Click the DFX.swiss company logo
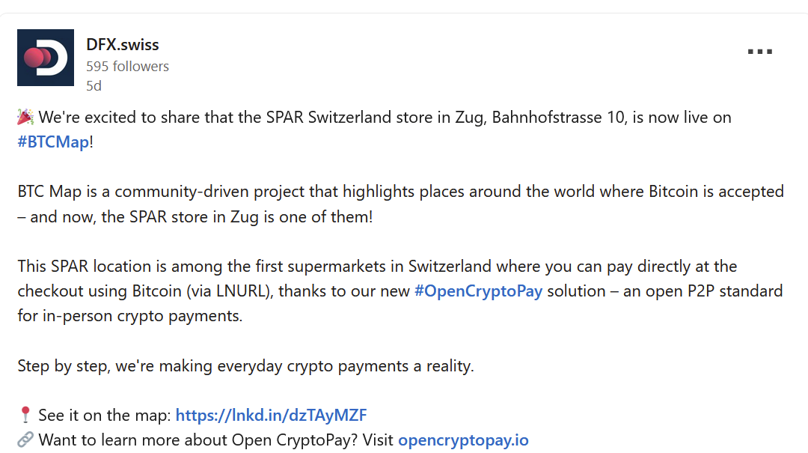The height and width of the screenshot is (453, 808). point(46,58)
